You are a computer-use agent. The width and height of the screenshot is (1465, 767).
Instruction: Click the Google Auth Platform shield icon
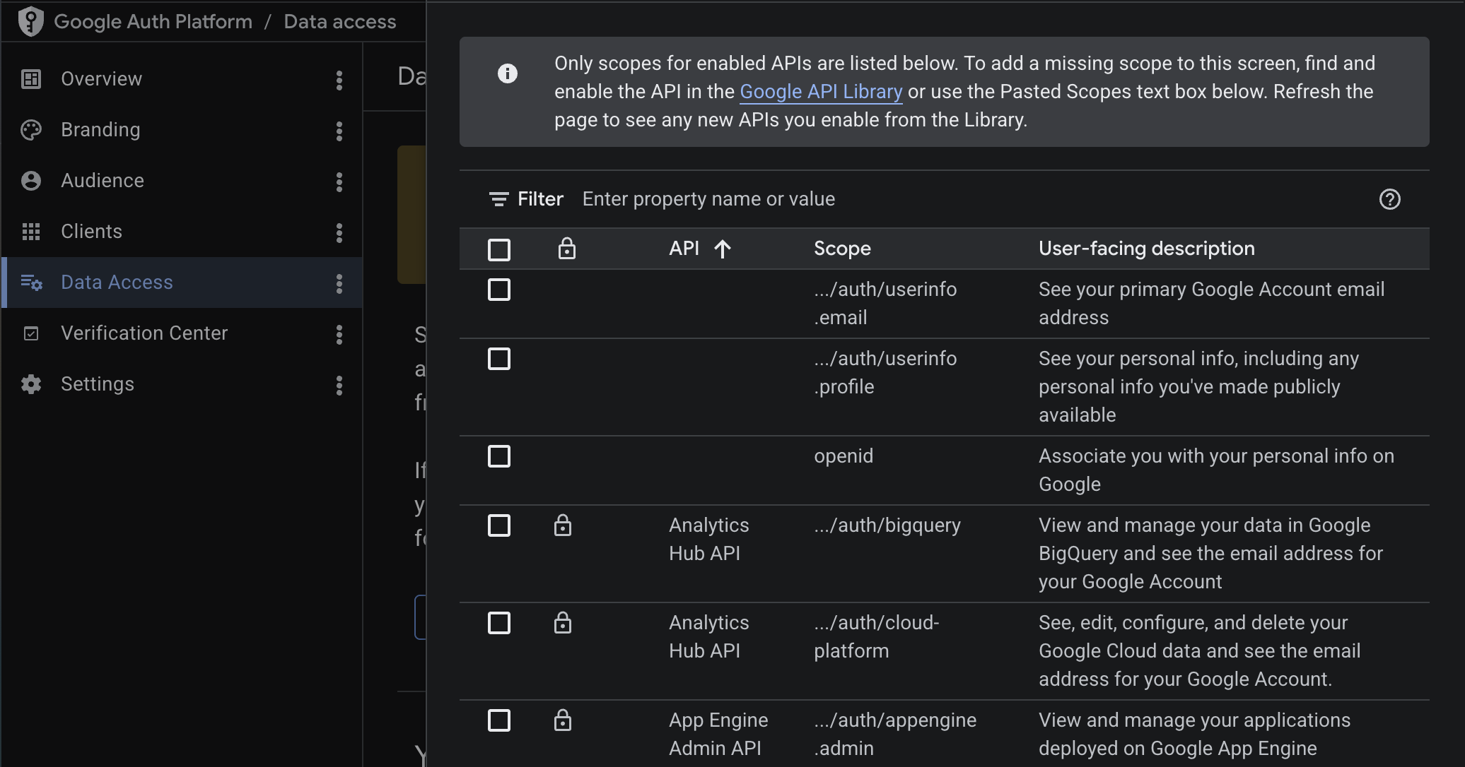[x=30, y=21]
